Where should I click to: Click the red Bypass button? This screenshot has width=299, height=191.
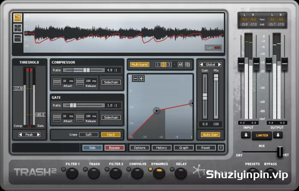tap(114, 148)
